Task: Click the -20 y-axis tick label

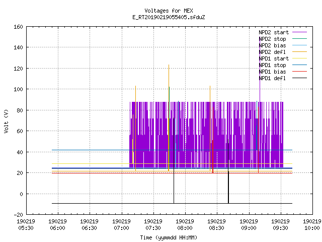Action: [18, 215]
